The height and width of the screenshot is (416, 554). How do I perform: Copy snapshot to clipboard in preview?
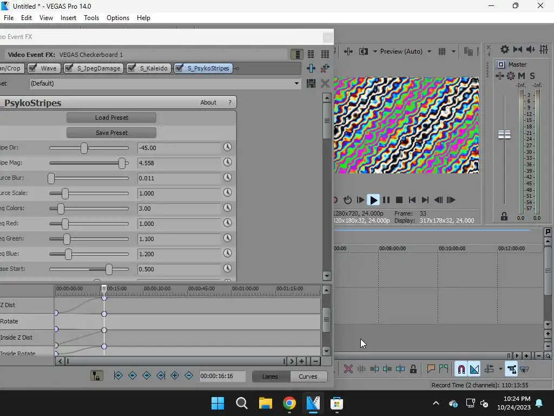pos(468,51)
